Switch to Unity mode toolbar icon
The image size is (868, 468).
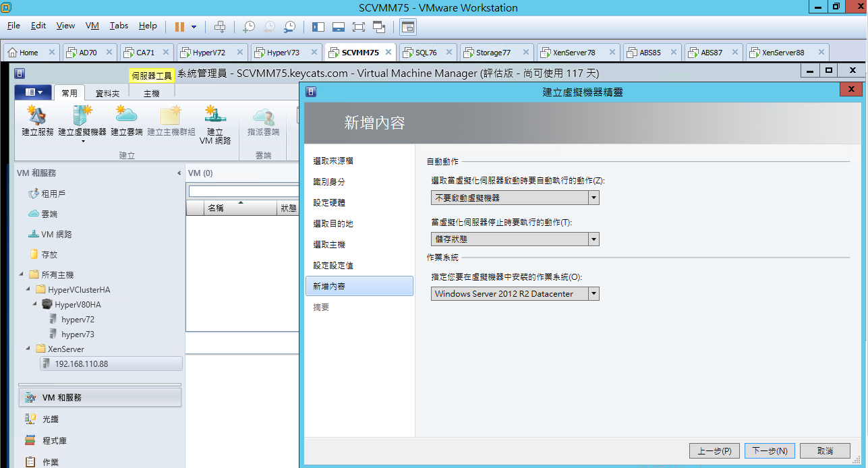tap(379, 26)
